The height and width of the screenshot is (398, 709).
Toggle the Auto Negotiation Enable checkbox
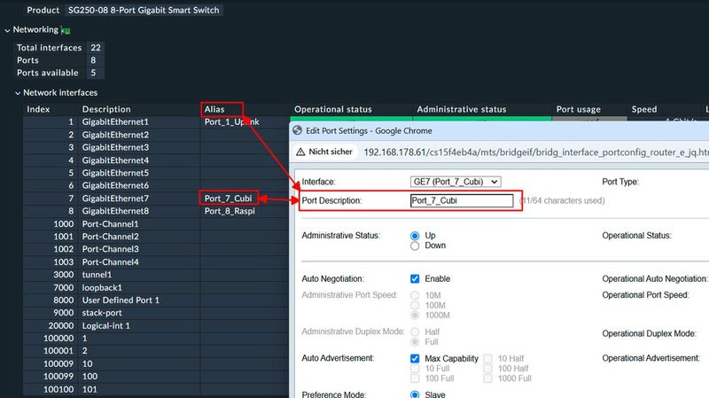coord(415,278)
